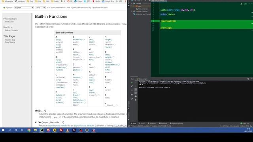Open Python Console tool window tab
The image size is (253, 142).
point(176,123)
